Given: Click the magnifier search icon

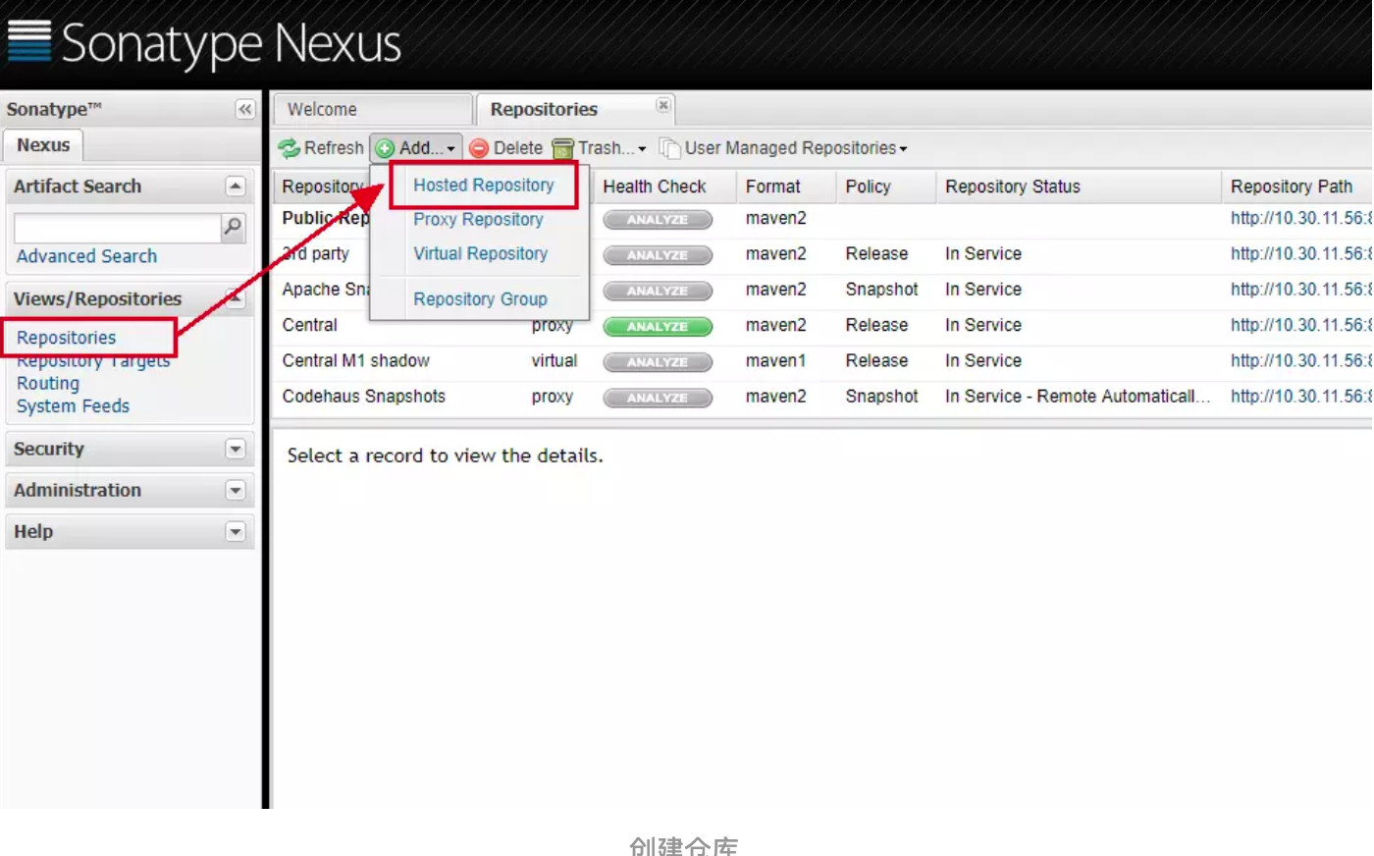Looking at the screenshot, I should pos(233,227).
